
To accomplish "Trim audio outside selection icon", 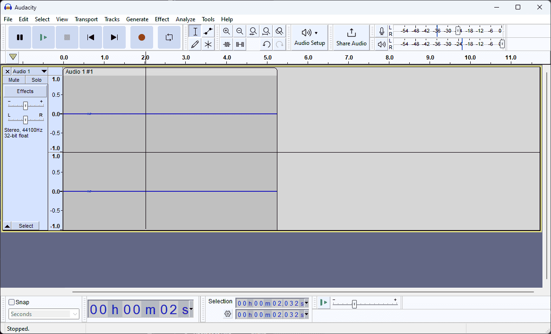I will tap(227, 44).
